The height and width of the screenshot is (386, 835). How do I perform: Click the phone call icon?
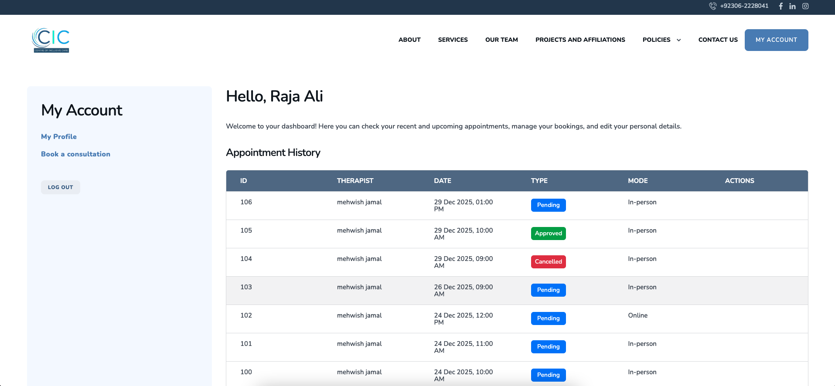click(712, 6)
